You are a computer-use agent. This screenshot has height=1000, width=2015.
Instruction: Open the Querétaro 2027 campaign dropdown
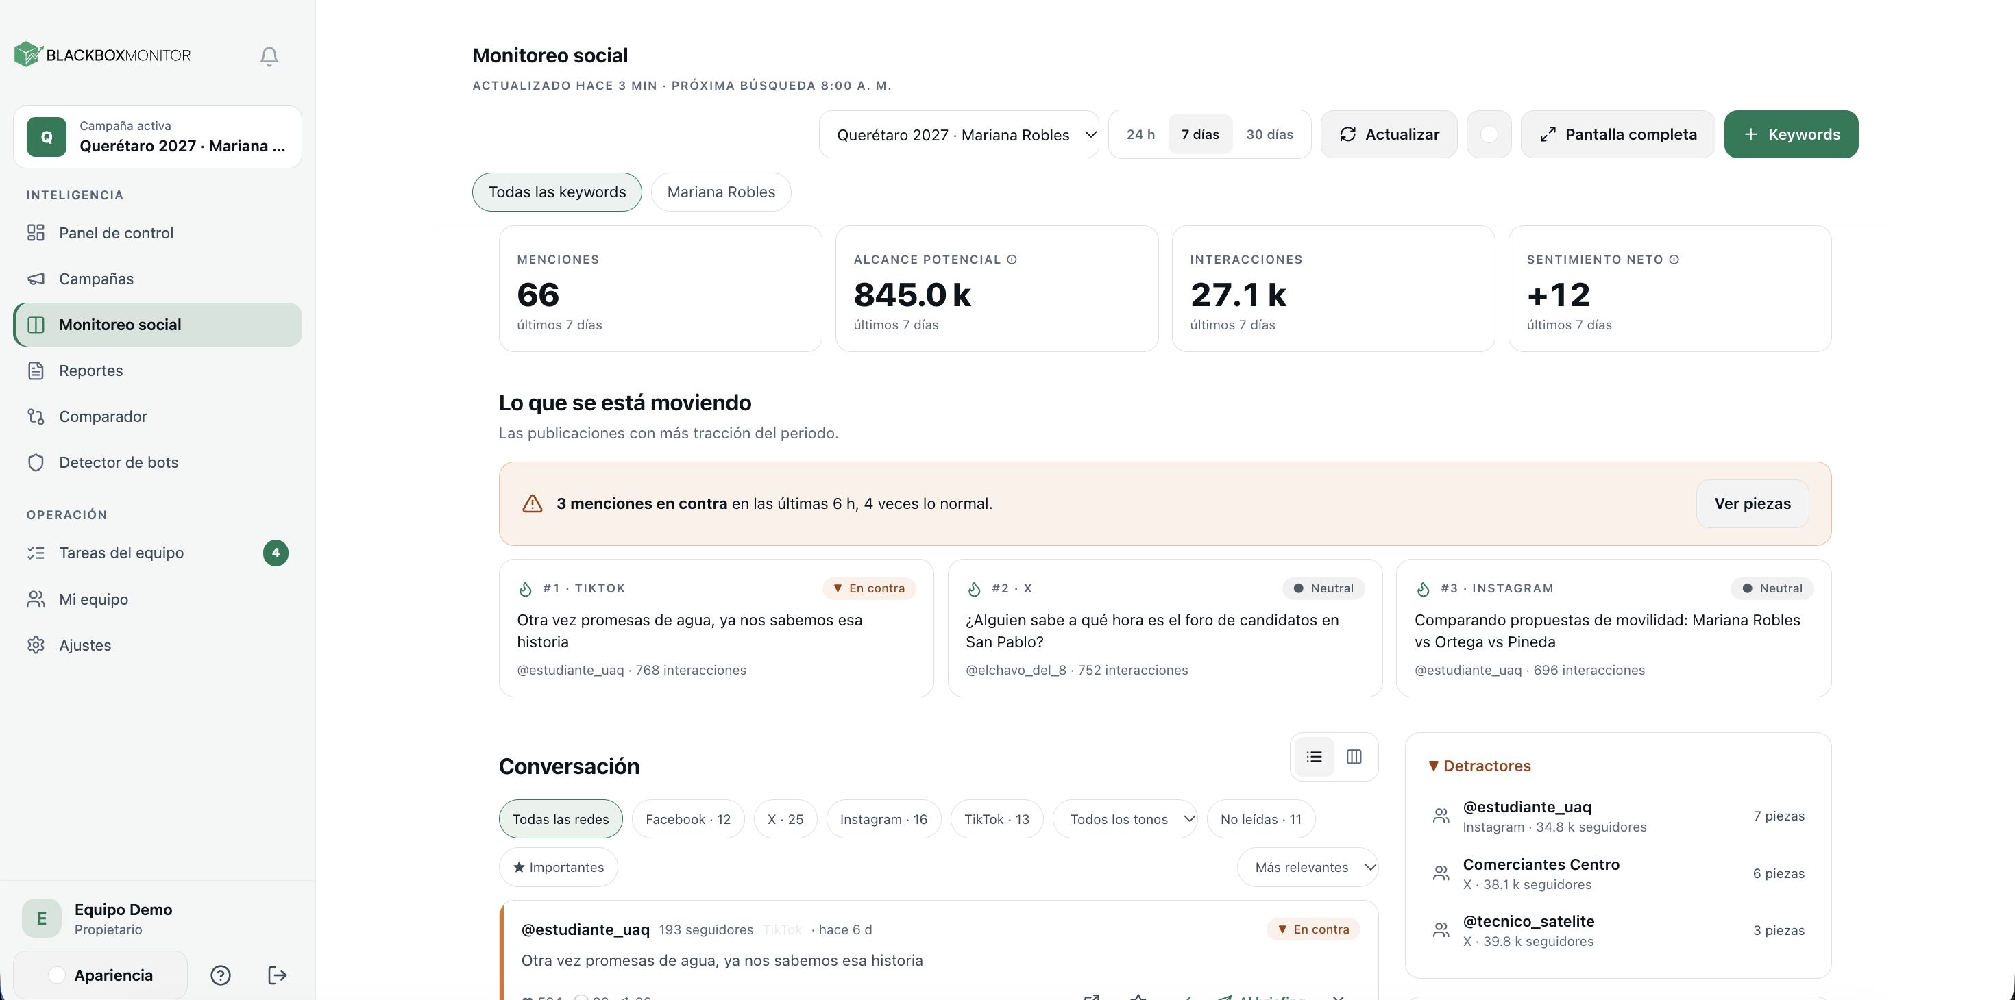point(959,134)
